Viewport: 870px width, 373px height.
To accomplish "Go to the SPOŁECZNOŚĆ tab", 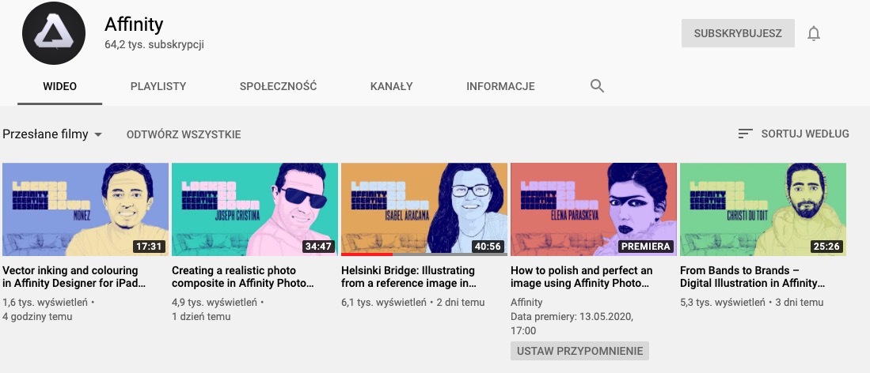I will (278, 86).
